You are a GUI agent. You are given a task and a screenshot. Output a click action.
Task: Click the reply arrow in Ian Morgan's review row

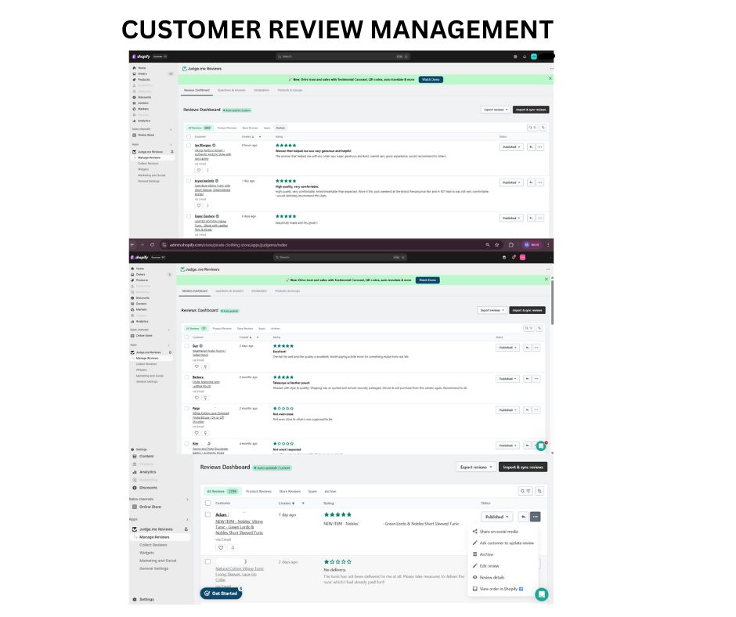pyautogui.click(x=531, y=147)
